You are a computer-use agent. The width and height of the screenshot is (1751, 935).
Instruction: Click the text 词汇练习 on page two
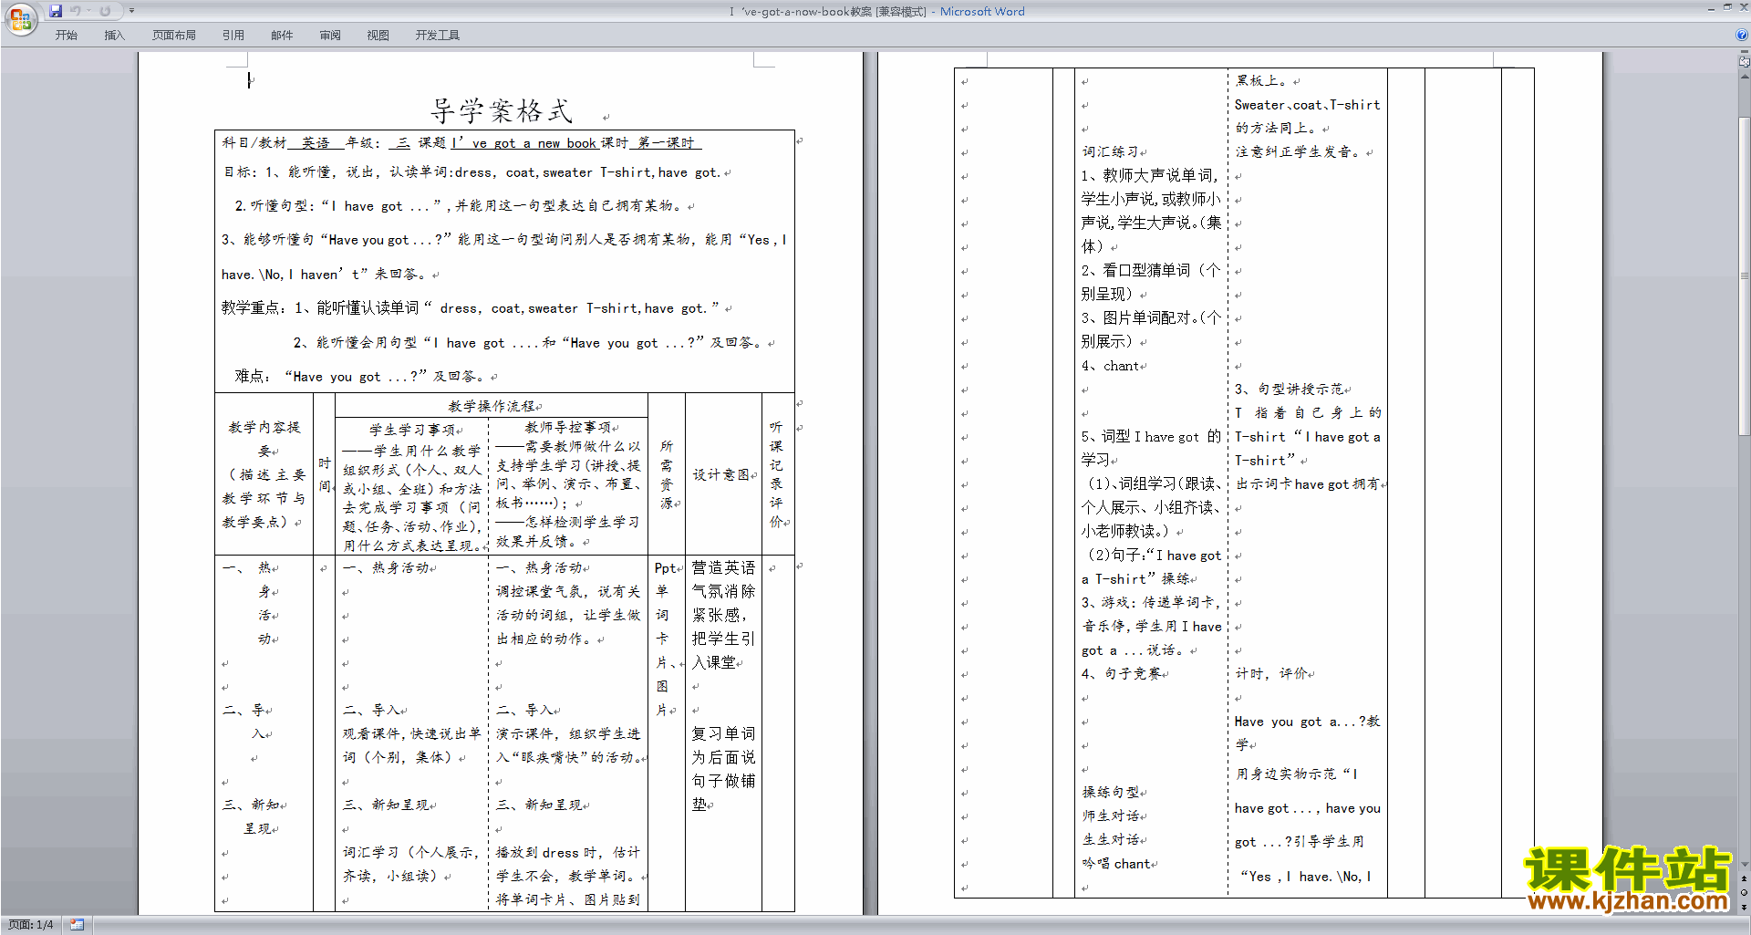1111,151
